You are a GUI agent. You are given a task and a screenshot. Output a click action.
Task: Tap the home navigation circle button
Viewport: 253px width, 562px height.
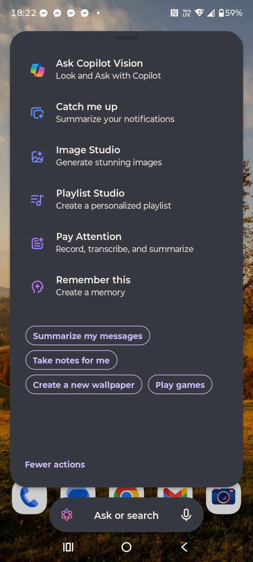pyautogui.click(x=126, y=547)
